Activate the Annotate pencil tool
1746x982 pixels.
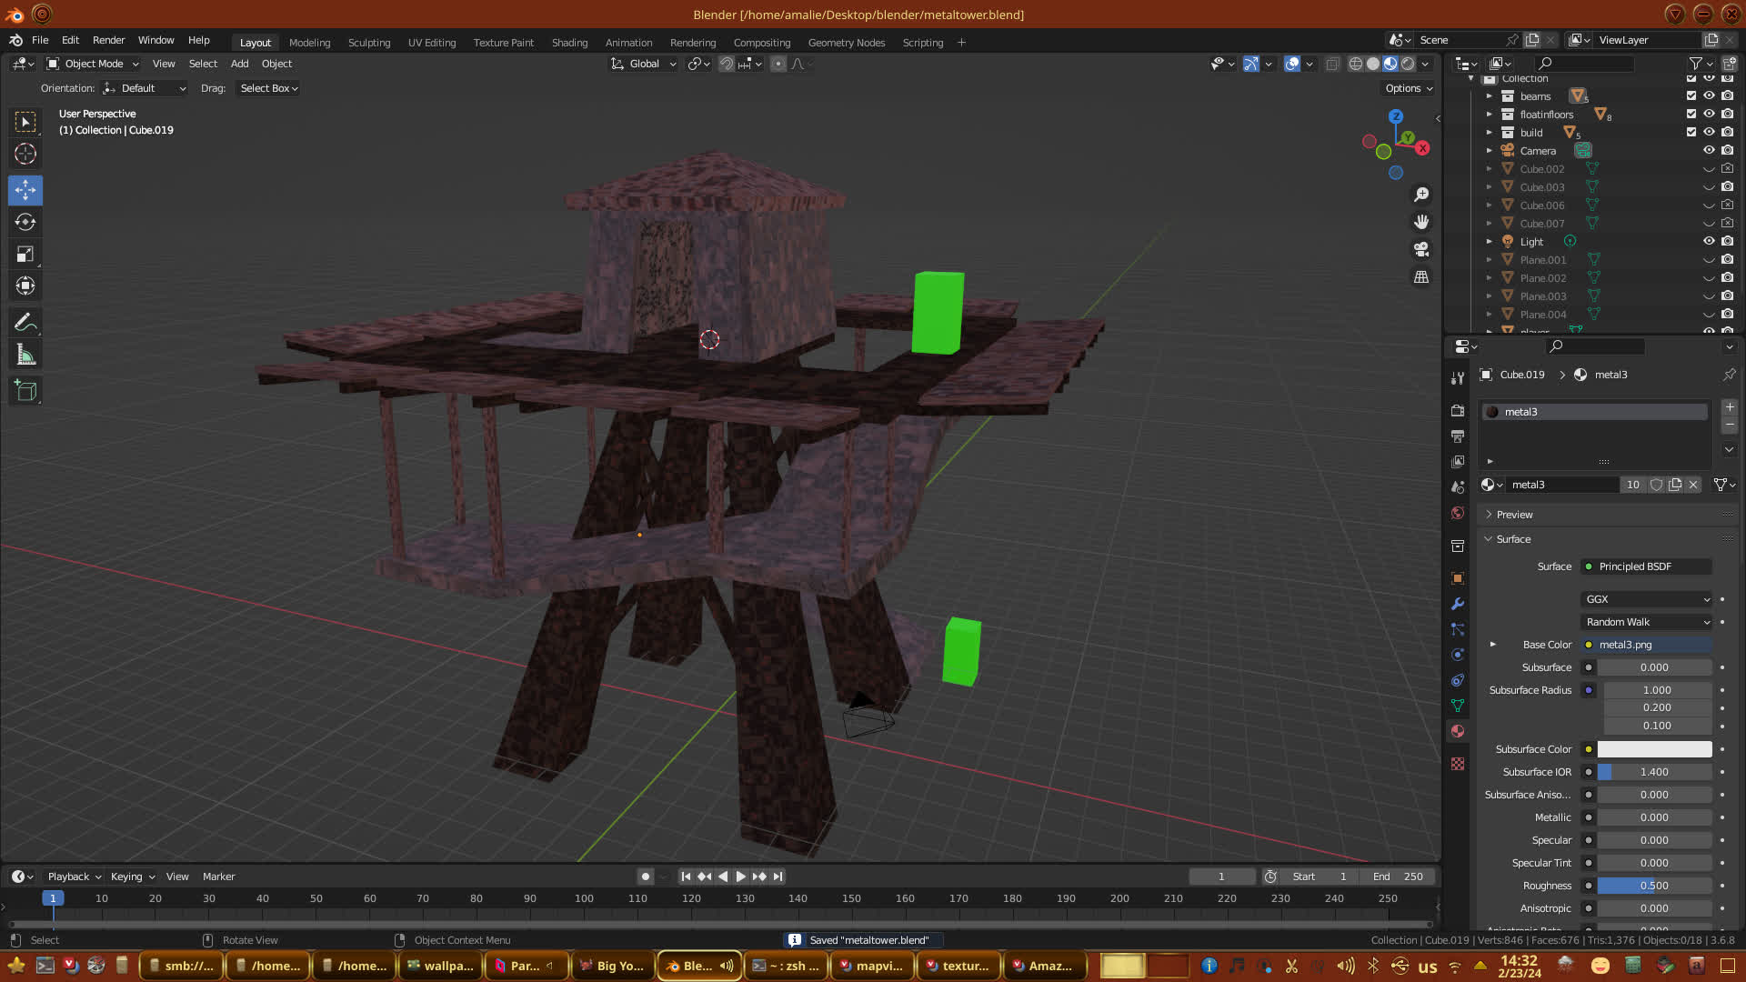tap(25, 323)
